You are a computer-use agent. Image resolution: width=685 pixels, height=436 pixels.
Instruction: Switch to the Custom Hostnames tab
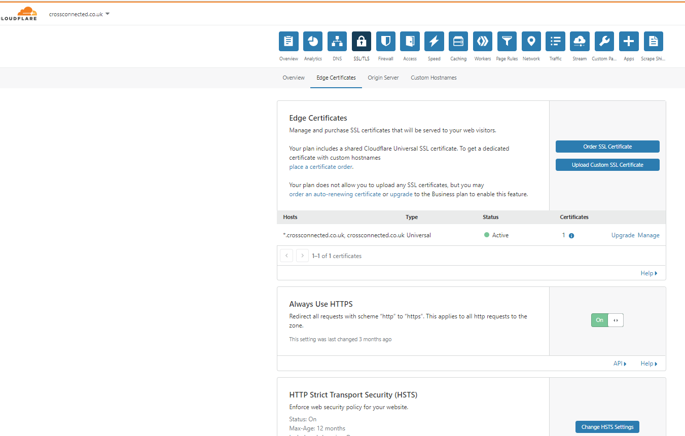(434, 78)
